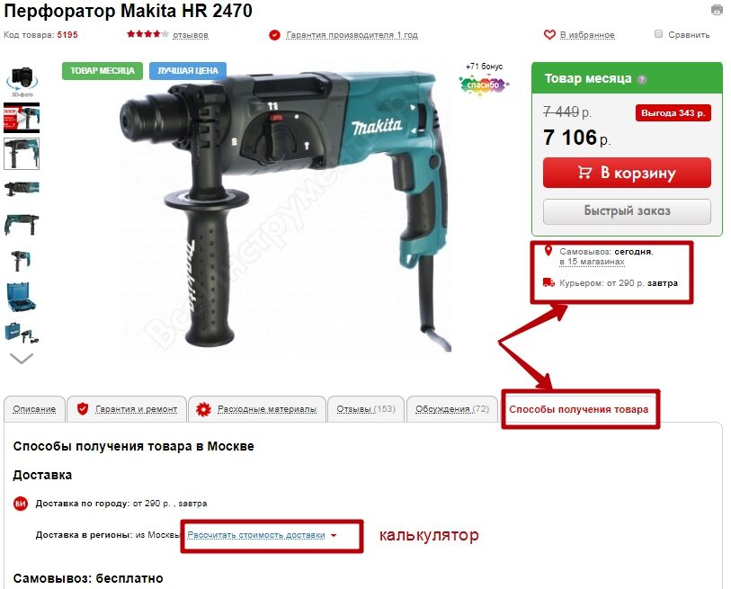Click the heart icon В избранное
Viewport: 731px width, 589px height.
pyautogui.click(x=549, y=34)
